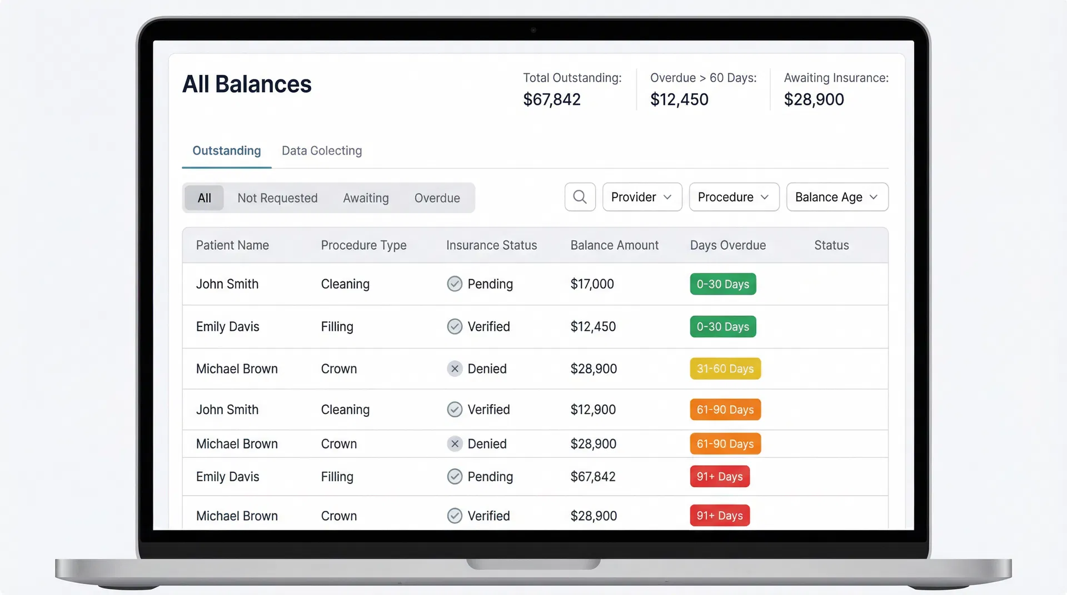
Task: Click the Overdue filter option
Action: pos(437,198)
